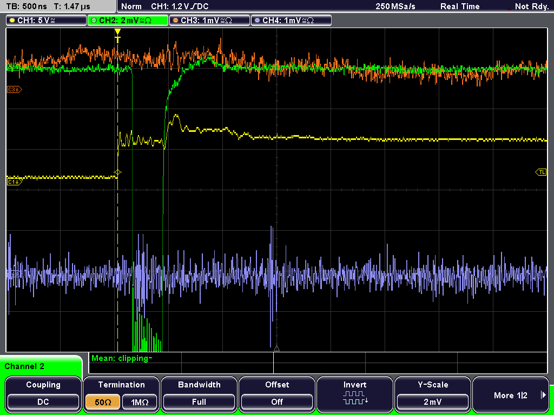Screen dimensions: 554x415
Task: Click the time reference triangle at bottom
Action: point(276,348)
